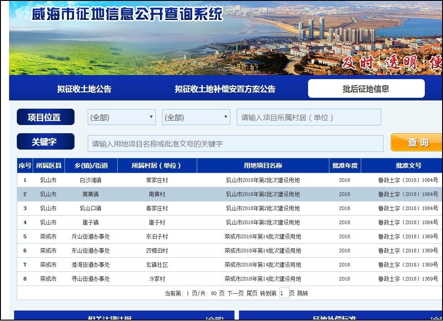Click the page number input box
This screenshot has height=321, width=443.
pyautogui.click(x=284, y=293)
